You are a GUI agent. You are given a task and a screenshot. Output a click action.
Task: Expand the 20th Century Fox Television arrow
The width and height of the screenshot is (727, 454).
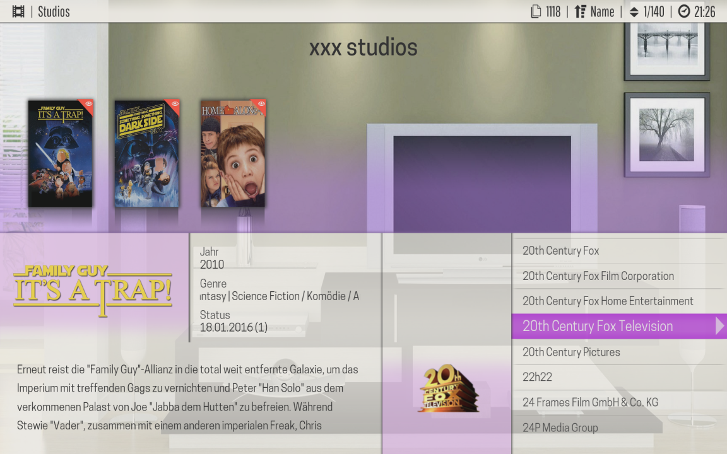coord(719,326)
